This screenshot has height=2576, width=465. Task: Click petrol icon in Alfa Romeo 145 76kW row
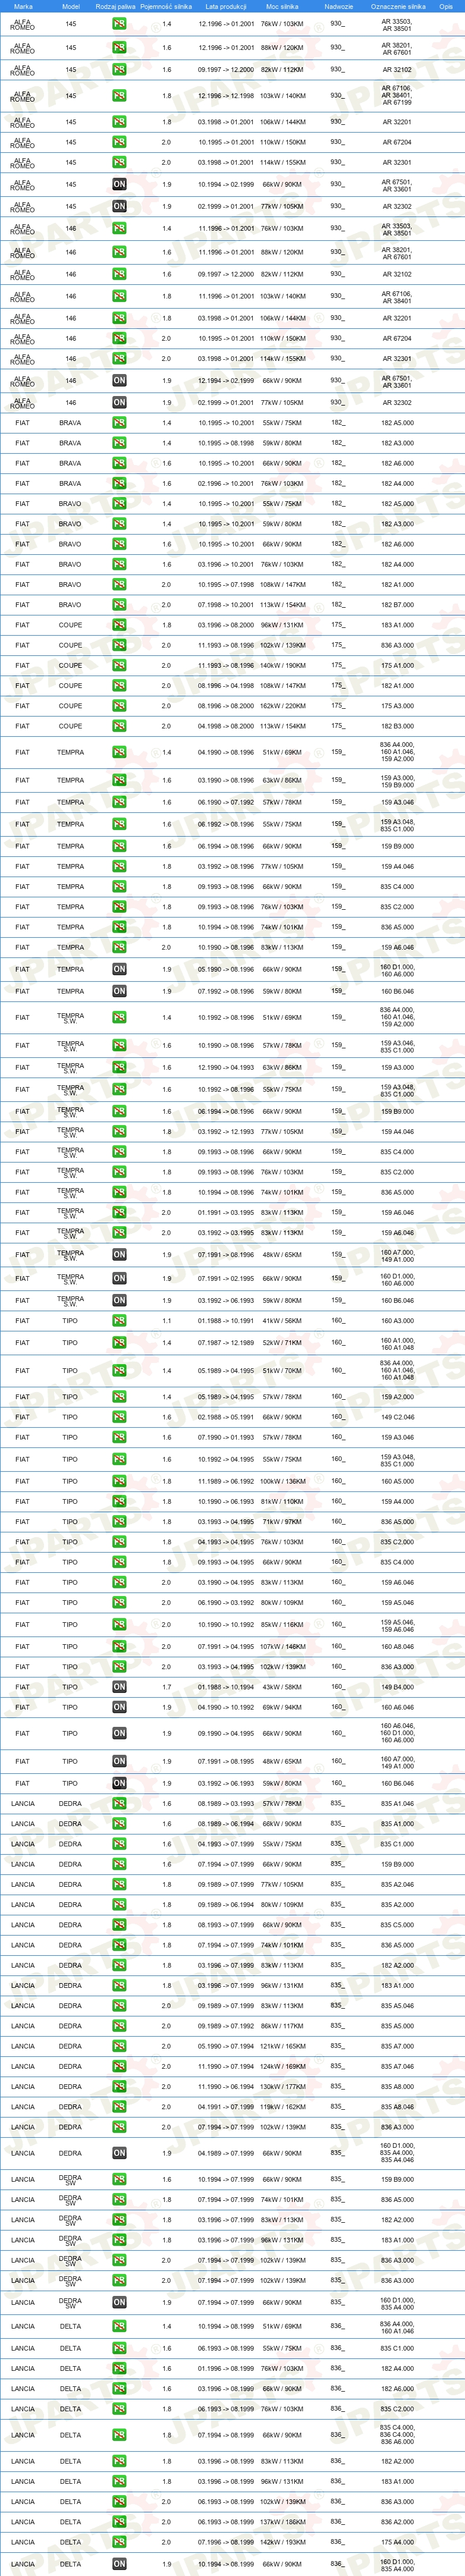tap(119, 24)
